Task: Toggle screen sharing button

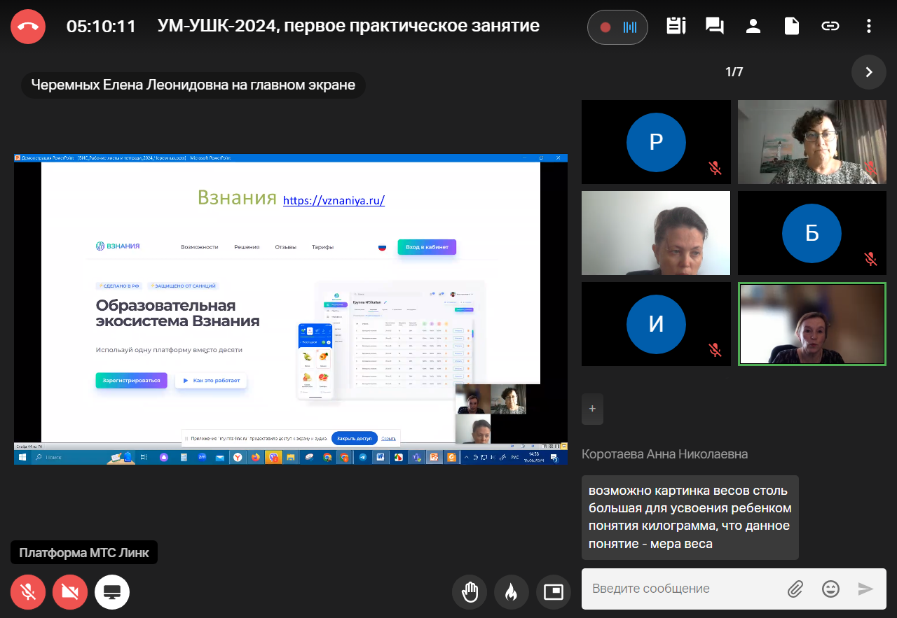Action: tap(112, 592)
